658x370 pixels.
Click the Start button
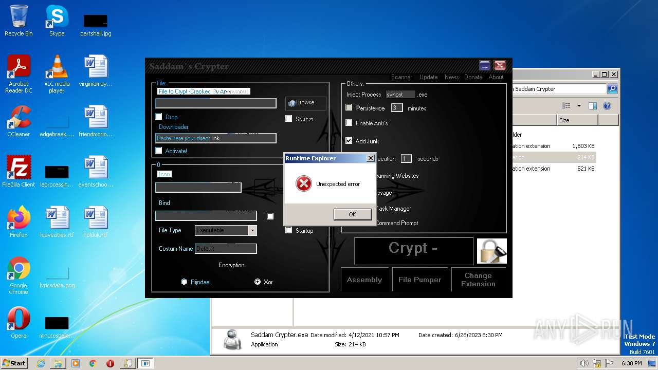pyautogui.click(x=14, y=363)
